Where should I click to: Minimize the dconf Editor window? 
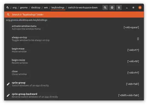coord(127,8)
